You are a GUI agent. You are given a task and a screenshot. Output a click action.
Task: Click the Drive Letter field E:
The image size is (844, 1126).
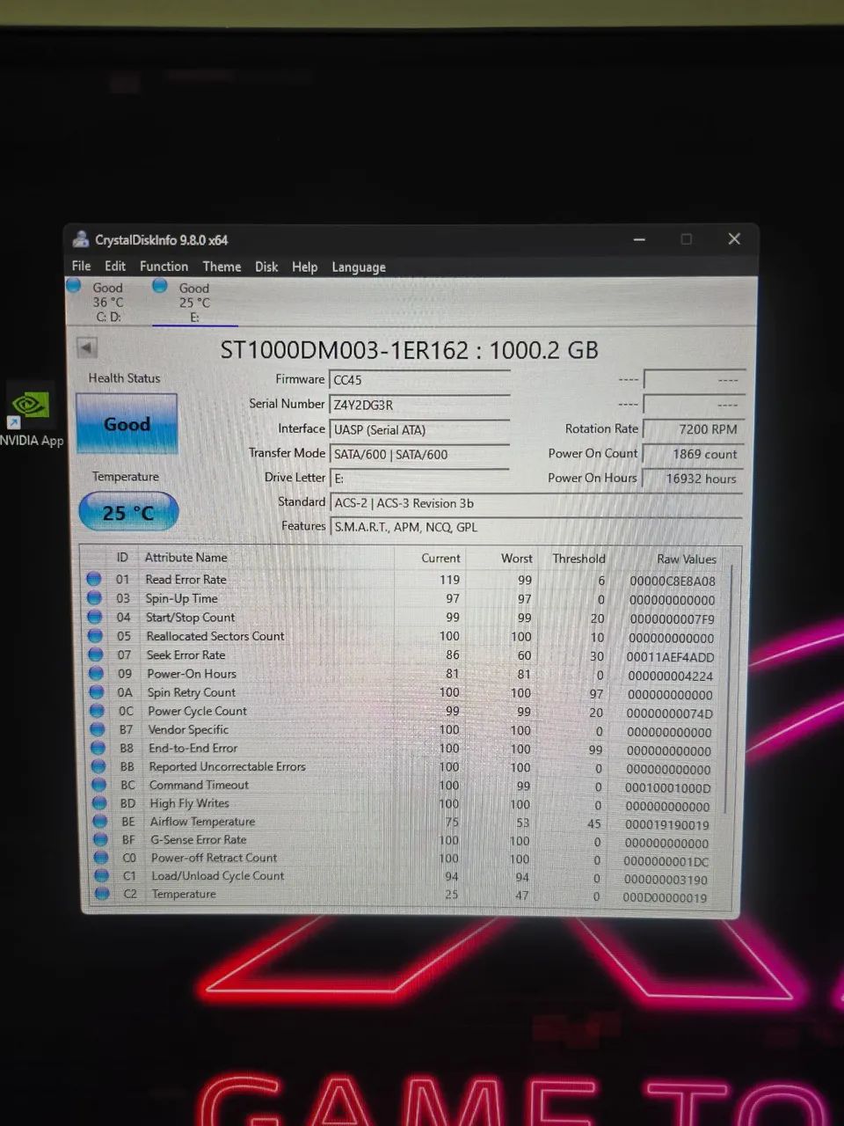(x=419, y=479)
